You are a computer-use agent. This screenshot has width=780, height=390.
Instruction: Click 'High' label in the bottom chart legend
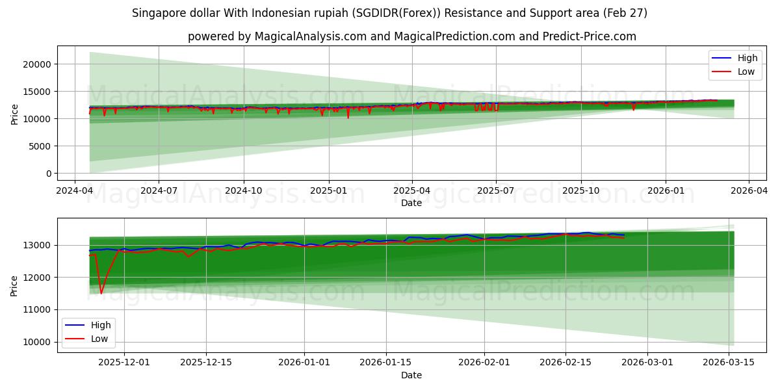101,325
